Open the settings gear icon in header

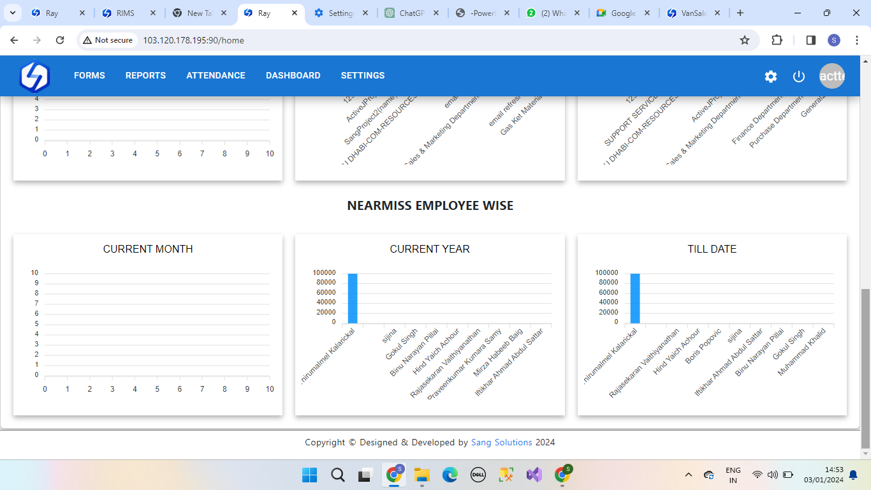[771, 77]
